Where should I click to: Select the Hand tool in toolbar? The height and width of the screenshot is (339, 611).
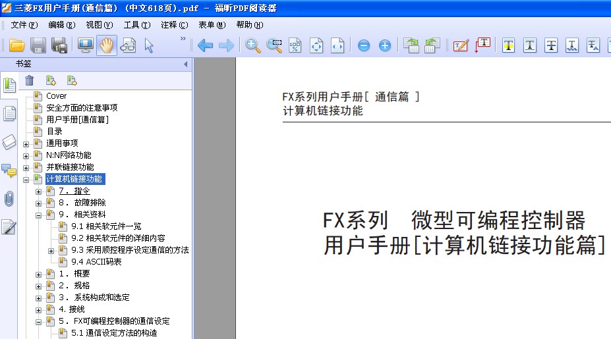click(x=107, y=45)
